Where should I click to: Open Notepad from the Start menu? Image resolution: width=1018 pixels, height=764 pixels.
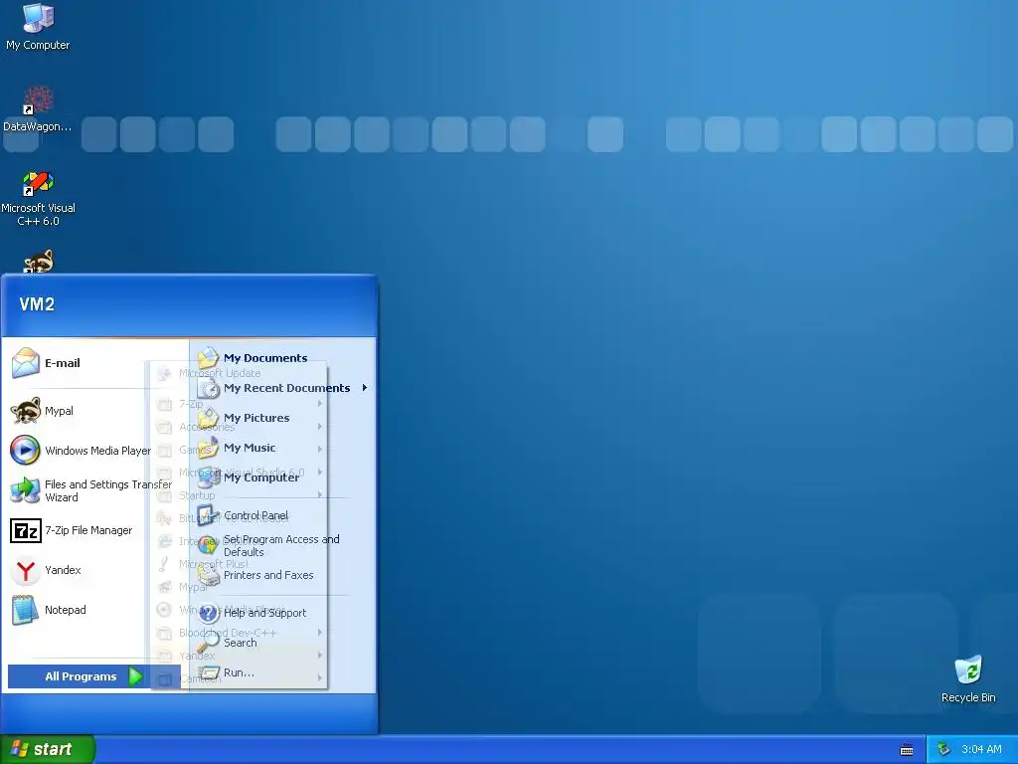point(95,610)
